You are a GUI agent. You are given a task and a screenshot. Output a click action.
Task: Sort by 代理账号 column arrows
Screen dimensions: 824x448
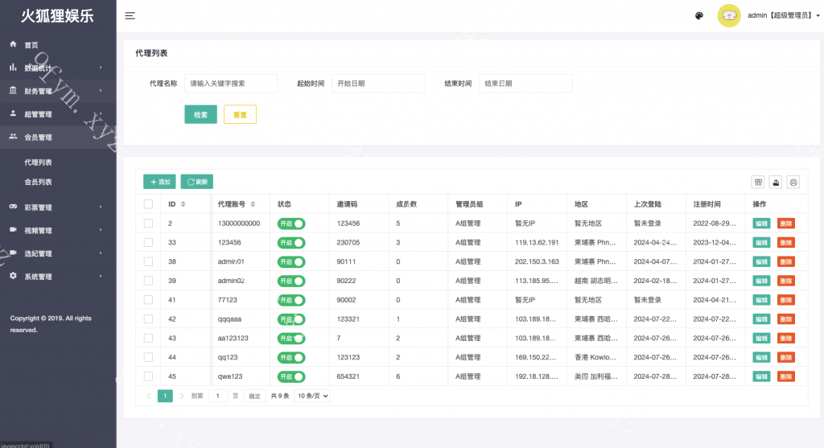(253, 203)
